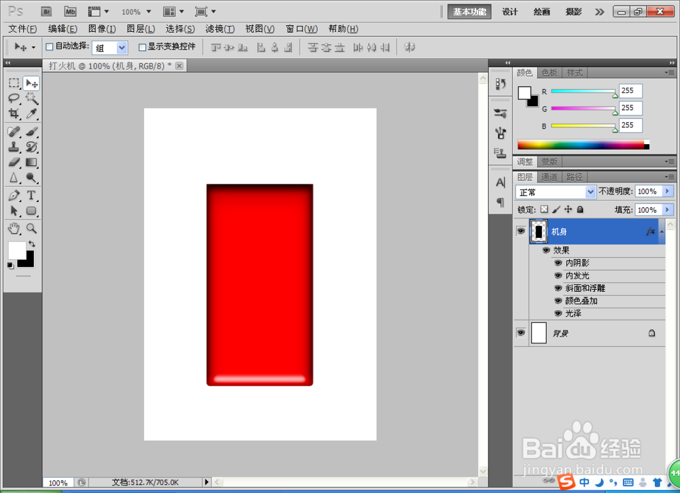Screen dimensions: 680x493
Task: Enable the Auto-Select checkbox
Action: (x=50, y=47)
